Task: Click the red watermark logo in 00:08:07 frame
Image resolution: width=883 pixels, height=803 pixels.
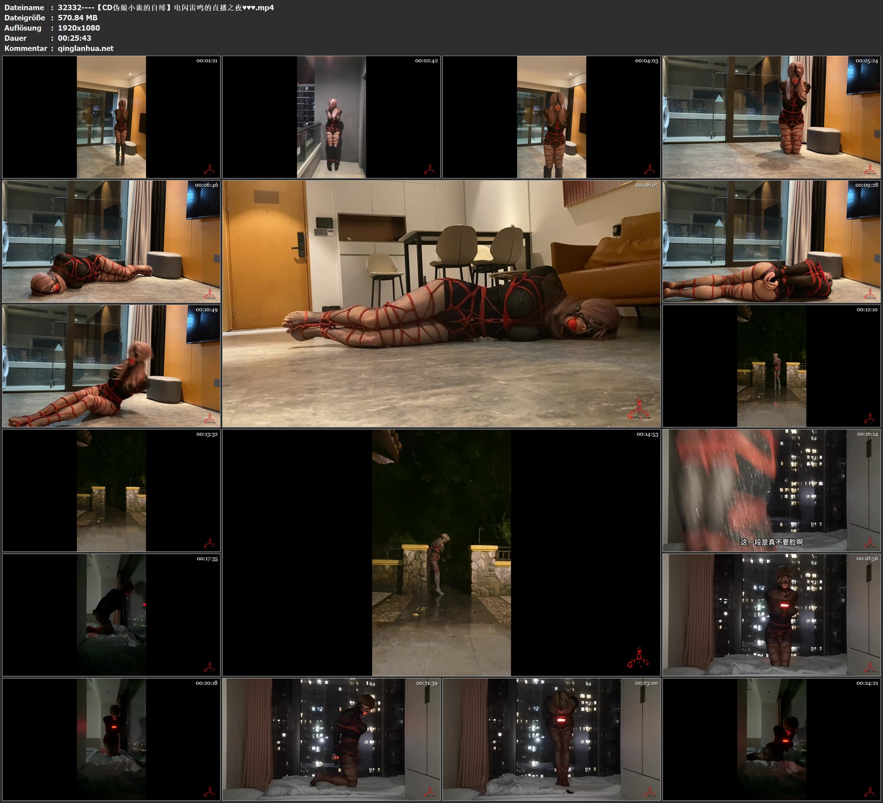Action: [639, 408]
